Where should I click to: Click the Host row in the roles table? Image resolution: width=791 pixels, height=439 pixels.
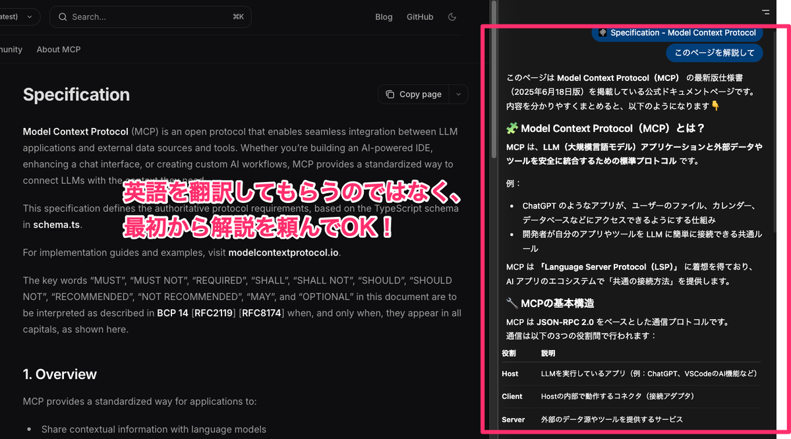(631, 374)
